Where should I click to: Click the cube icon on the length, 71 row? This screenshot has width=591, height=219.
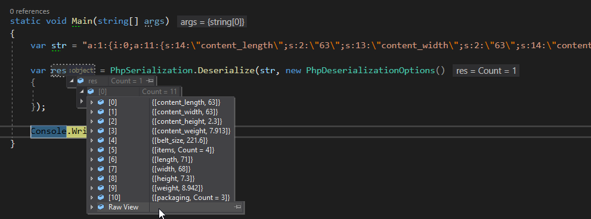pyautogui.click(x=101, y=159)
